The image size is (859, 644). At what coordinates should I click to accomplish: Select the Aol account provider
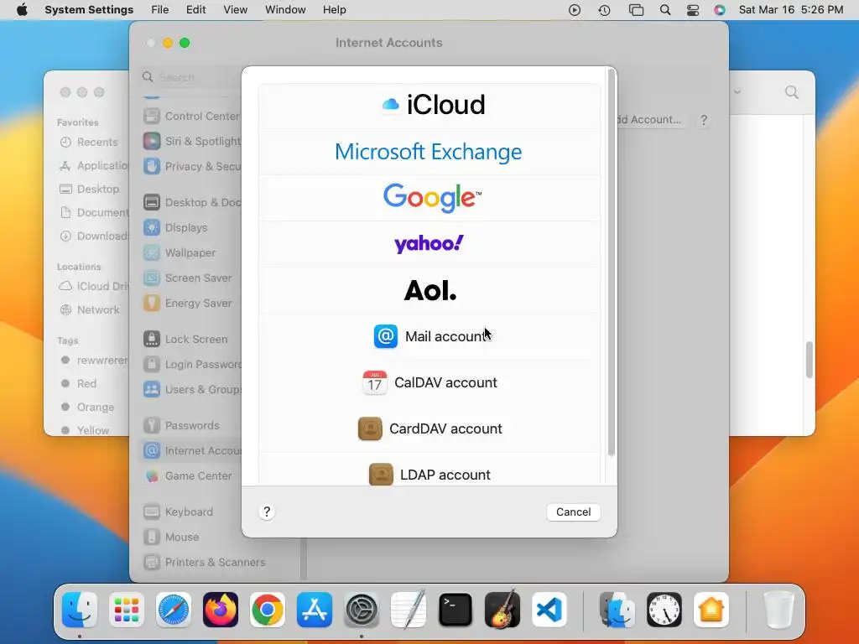pos(429,290)
